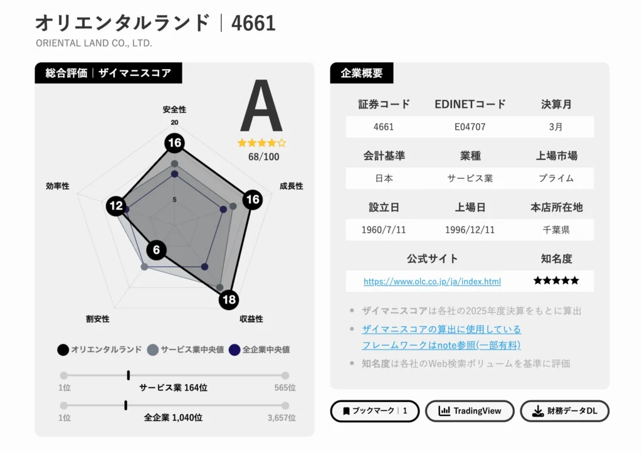Click the download icon in 財務データDL button

(537, 411)
